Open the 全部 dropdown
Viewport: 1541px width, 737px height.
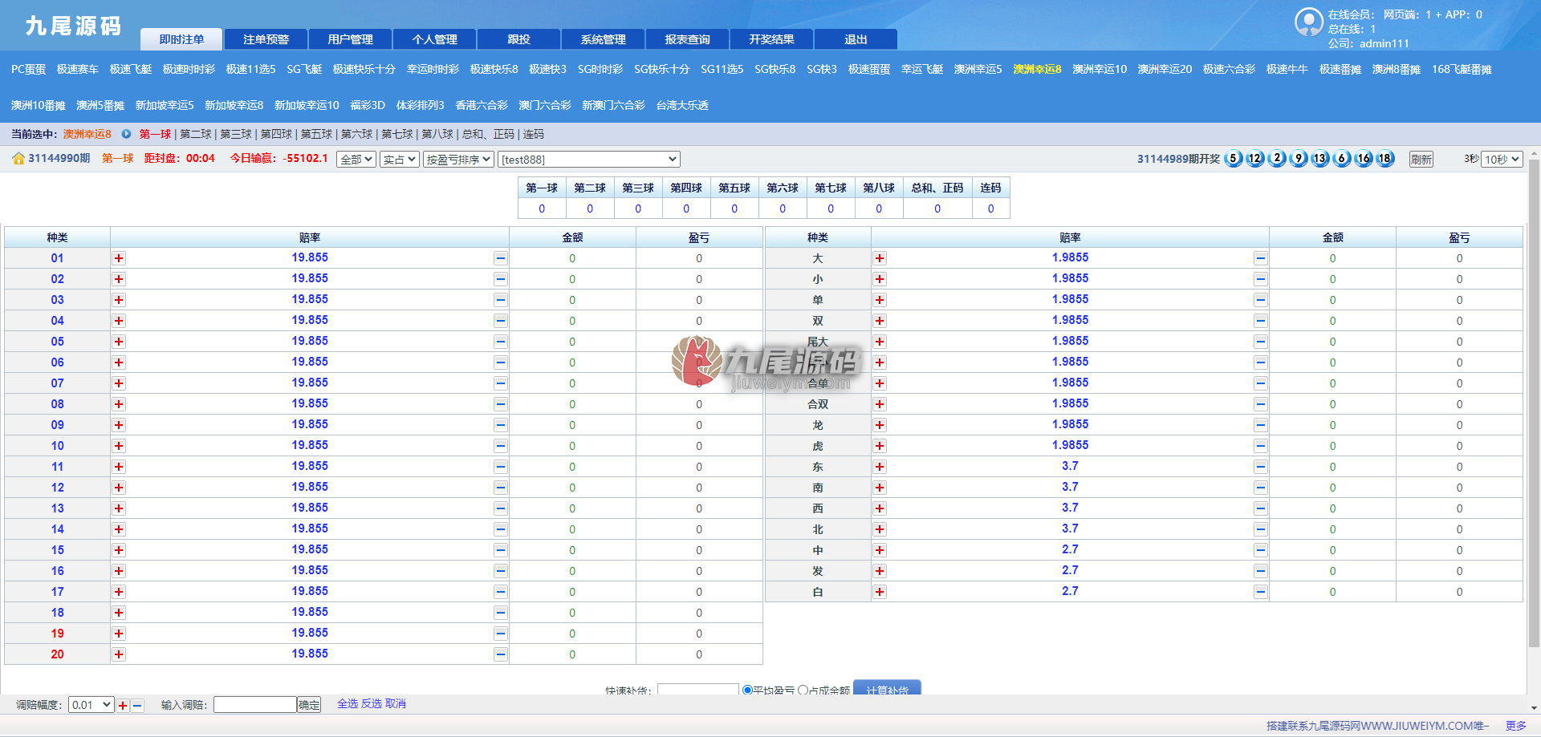[356, 160]
